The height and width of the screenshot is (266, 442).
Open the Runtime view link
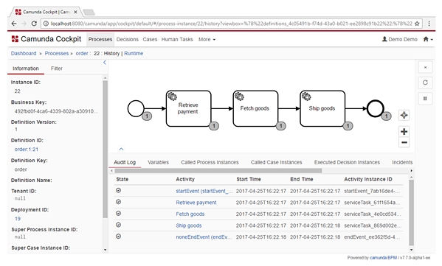coord(134,53)
